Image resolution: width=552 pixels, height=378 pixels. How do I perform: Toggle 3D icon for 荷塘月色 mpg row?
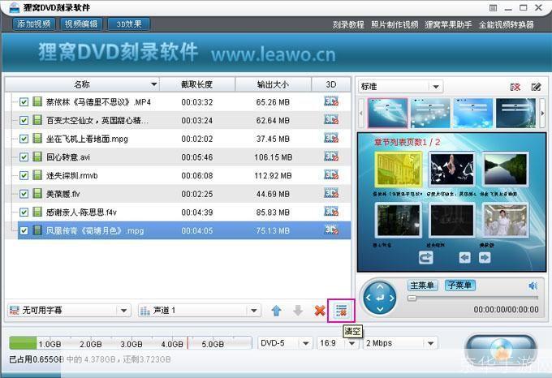tap(331, 230)
